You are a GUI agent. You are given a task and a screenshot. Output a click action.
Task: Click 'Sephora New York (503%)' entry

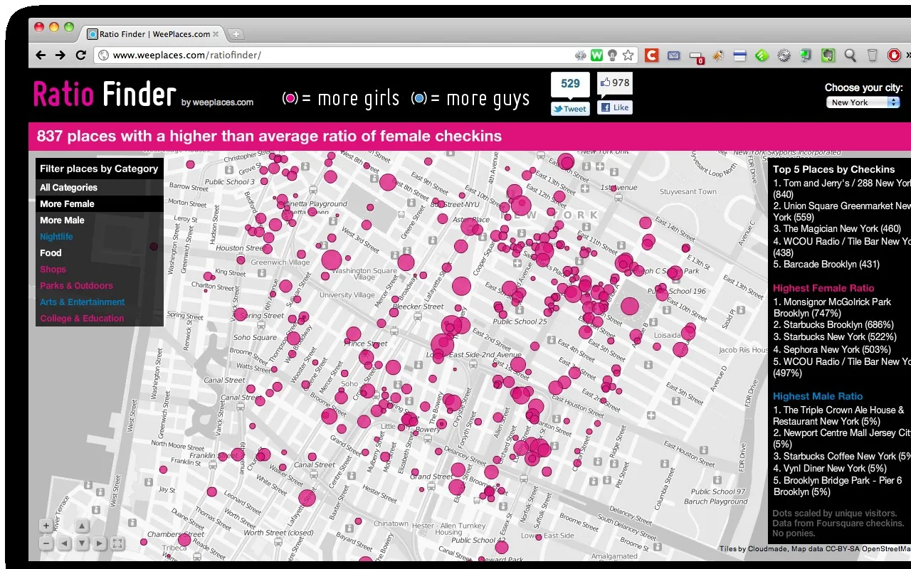pos(837,350)
